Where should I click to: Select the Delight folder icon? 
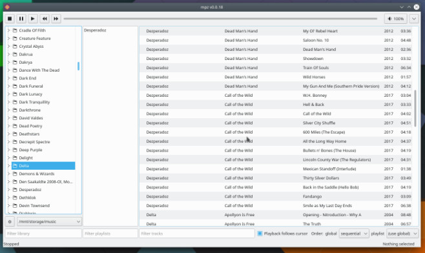tap(16, 157)
